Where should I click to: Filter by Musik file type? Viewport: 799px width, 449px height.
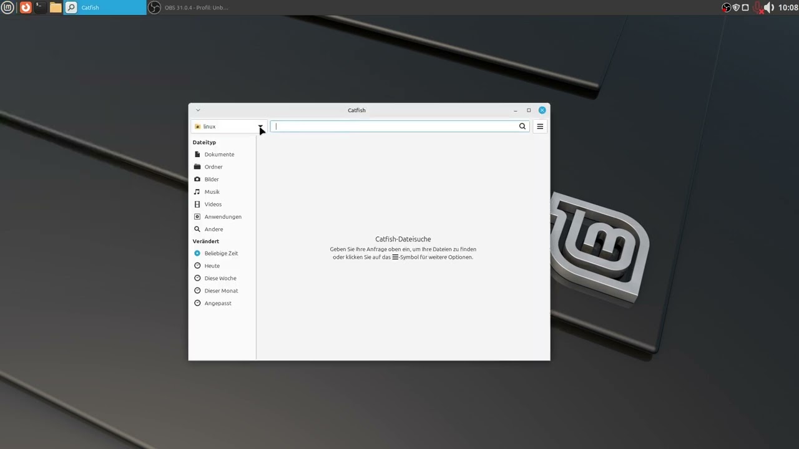click(222, 191)
